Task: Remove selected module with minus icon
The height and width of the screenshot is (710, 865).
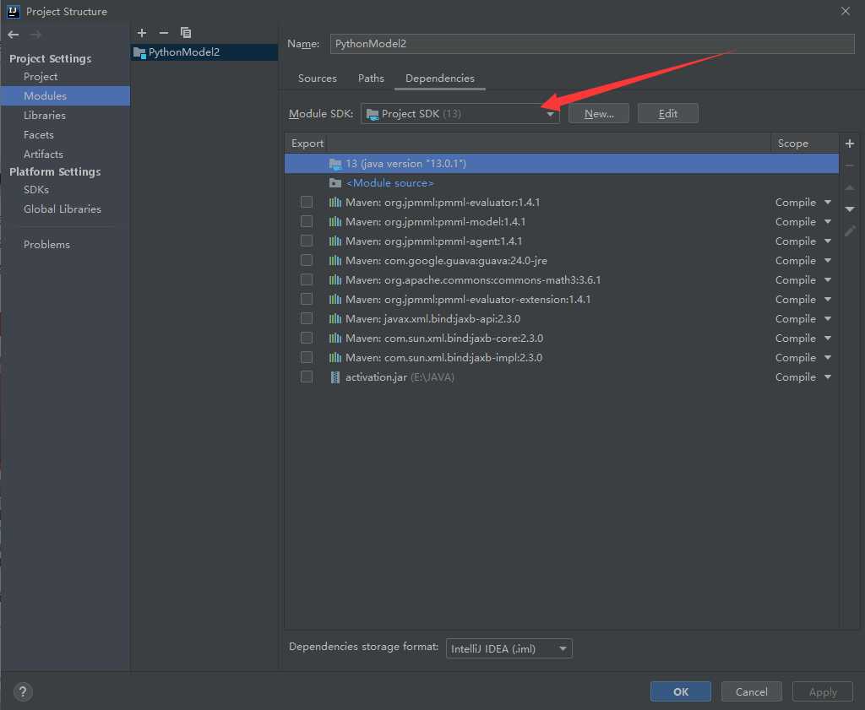Action: pyautogui.click(x=163, y=33)
